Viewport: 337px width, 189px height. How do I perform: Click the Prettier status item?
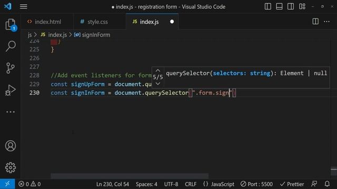point(292,184)
